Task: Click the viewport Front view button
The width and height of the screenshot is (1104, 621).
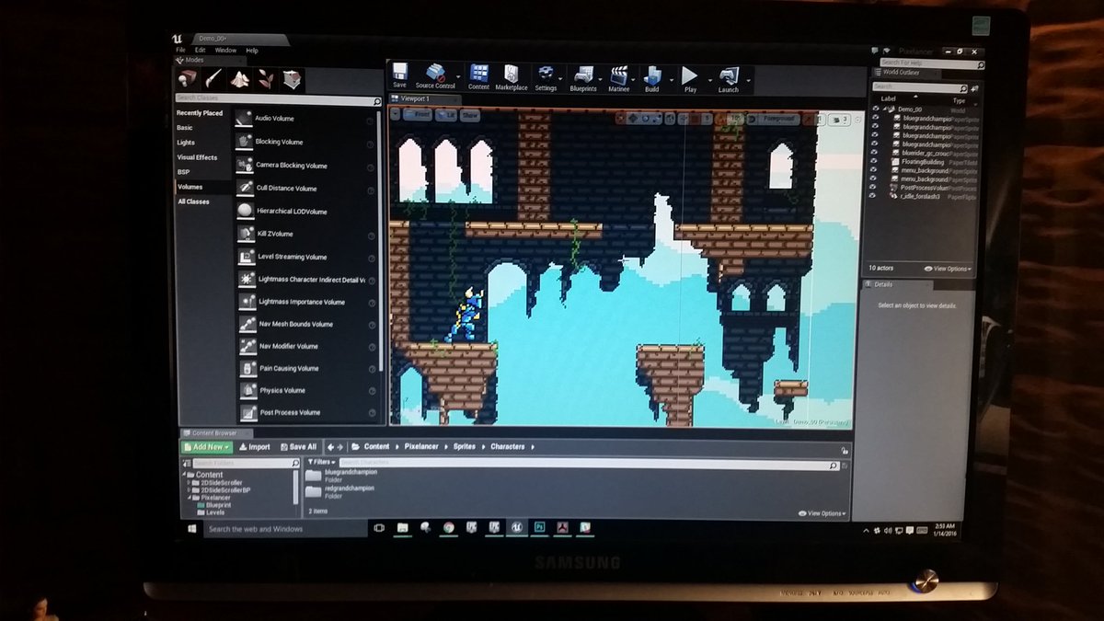Action: click(x=417, y=115)
